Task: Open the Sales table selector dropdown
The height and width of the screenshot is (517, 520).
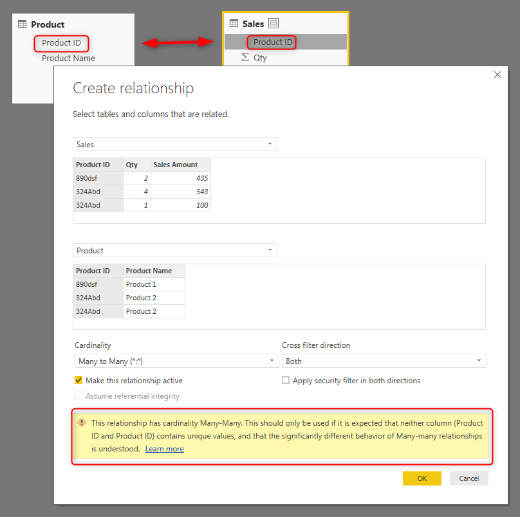Action: point(270,144)
